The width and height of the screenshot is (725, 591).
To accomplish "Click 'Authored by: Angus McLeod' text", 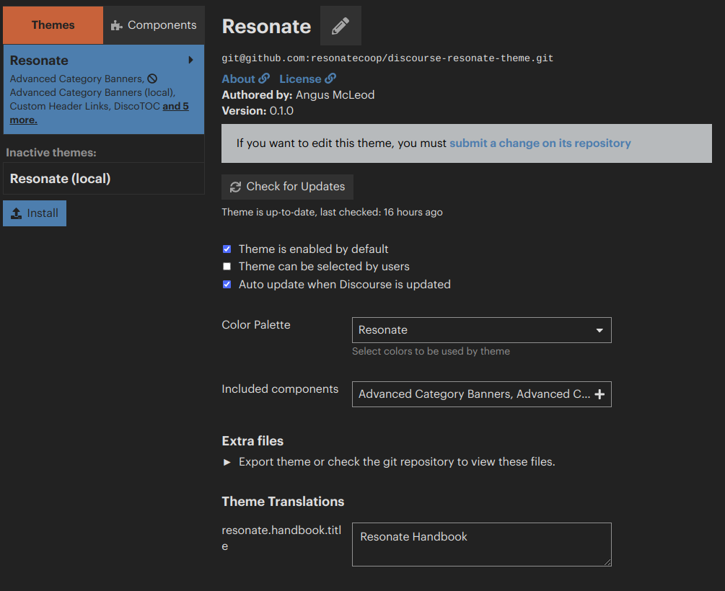I will (x=298, y=94).
